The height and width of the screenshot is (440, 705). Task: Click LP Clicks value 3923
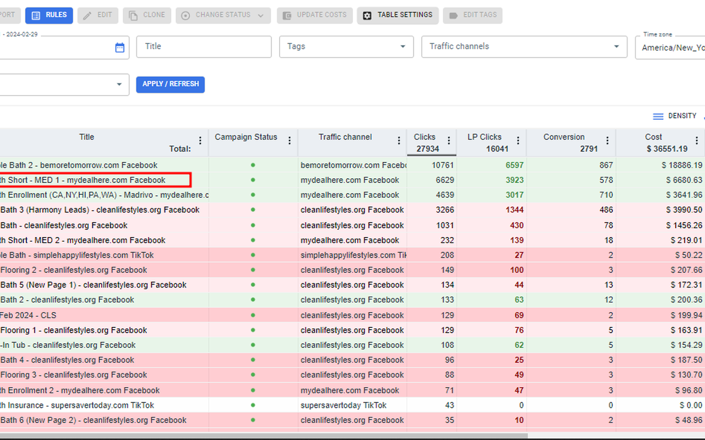[x=514, y=180]
